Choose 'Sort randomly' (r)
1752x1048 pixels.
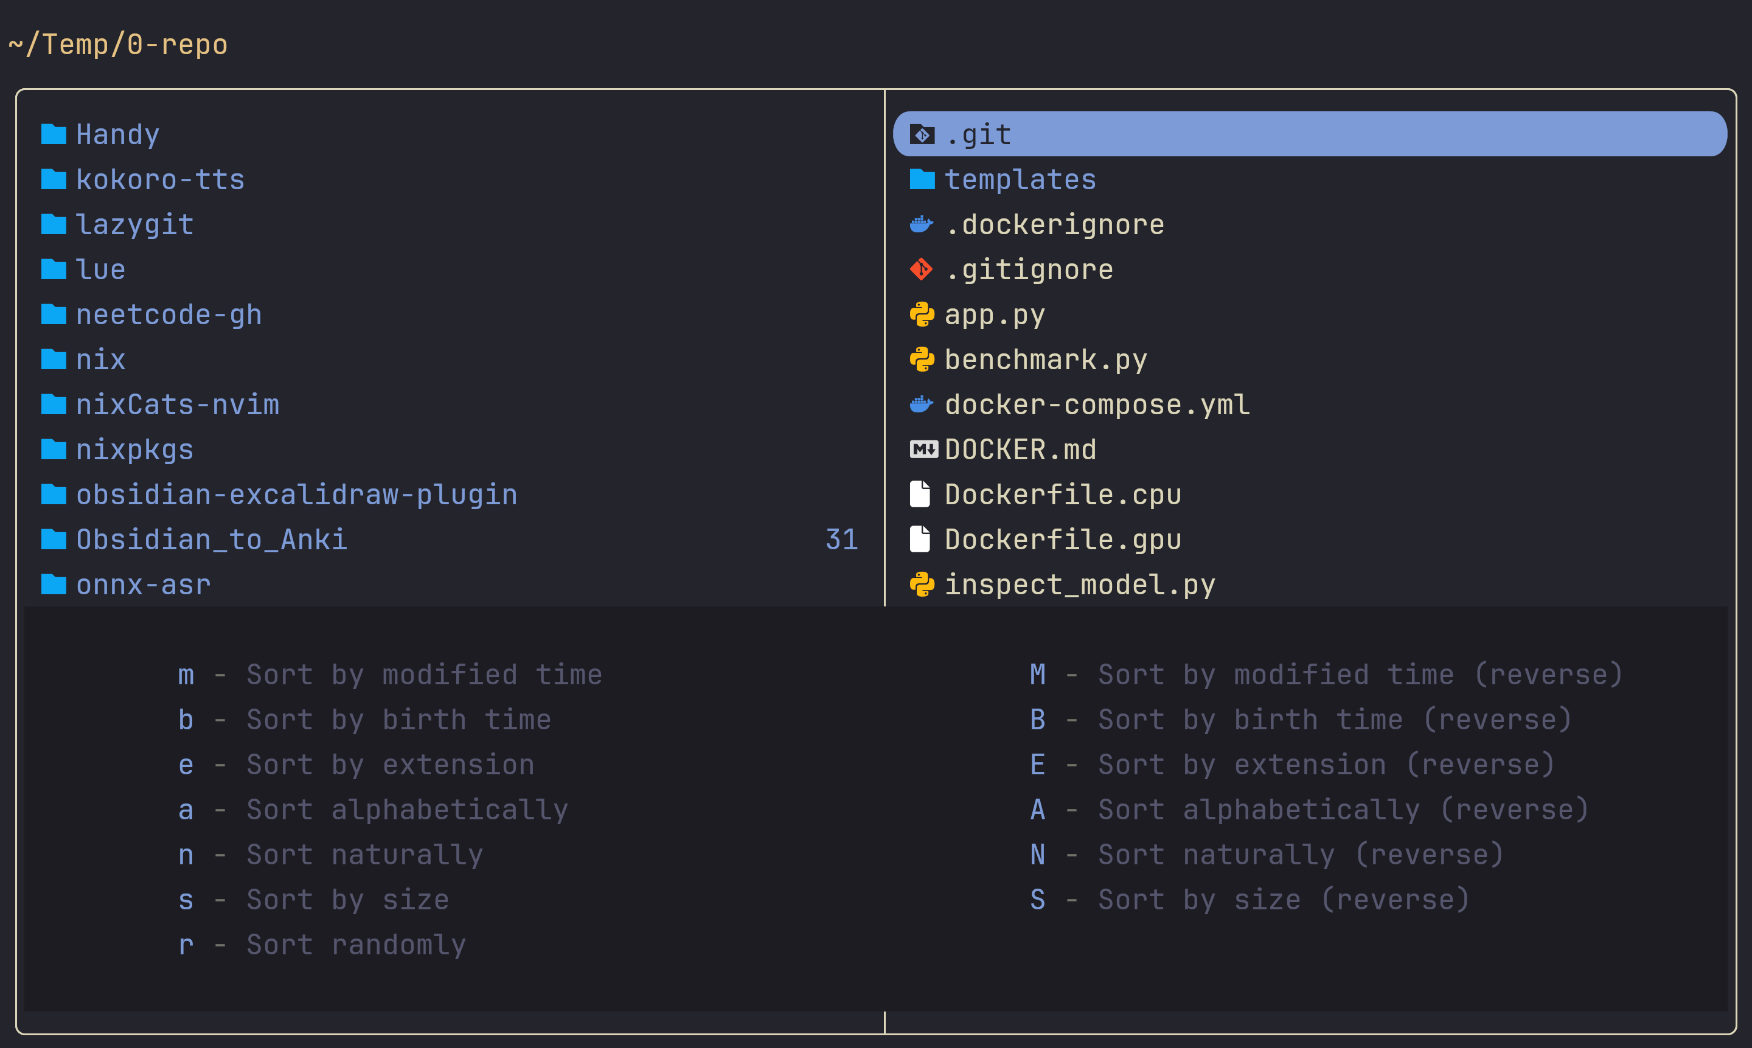(322, 945)
